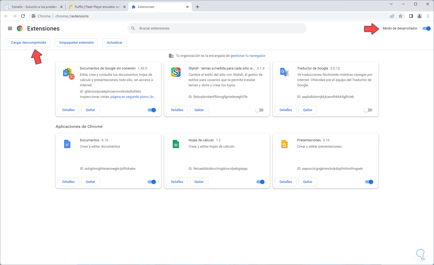Disable the Hojas de cálculo app
434x265 pixels.
click(261, 182)
